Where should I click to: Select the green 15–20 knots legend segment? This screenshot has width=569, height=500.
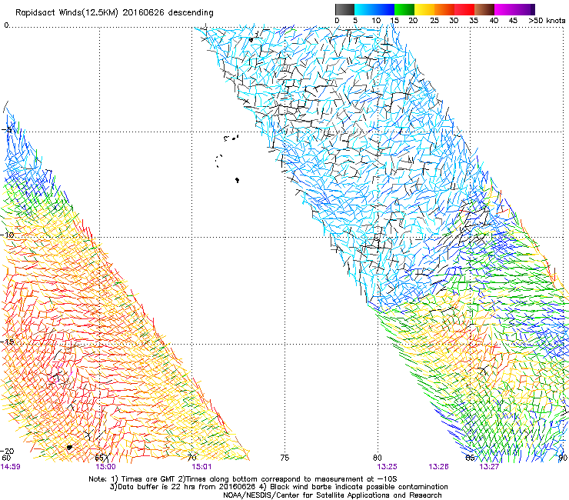click(x=404, y=9)
